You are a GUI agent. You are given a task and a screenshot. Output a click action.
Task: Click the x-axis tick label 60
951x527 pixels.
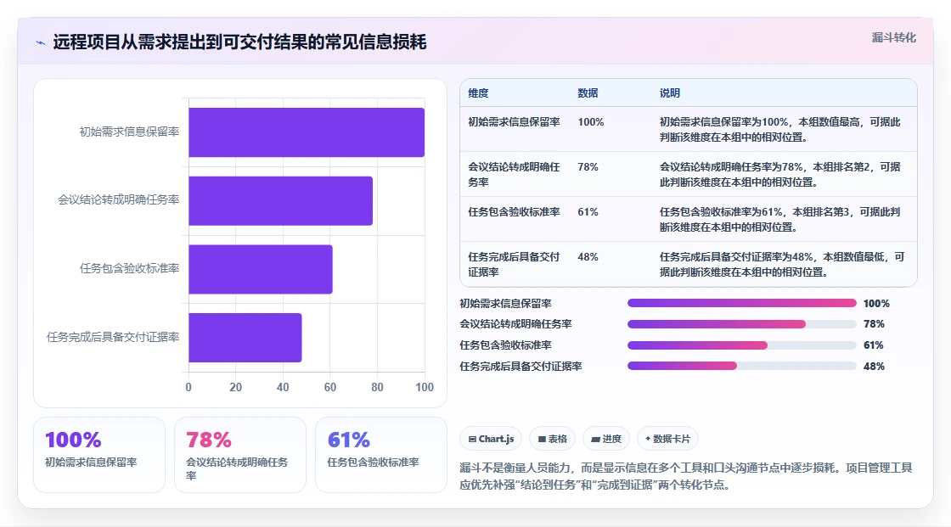330,387
